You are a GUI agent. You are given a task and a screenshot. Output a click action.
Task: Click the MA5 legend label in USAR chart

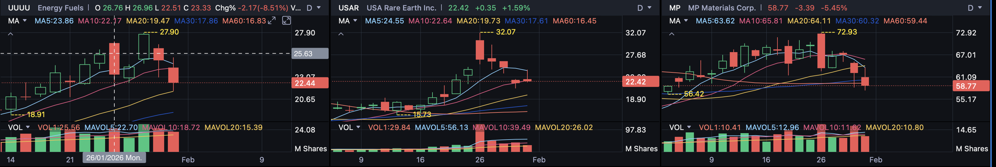[x=384, y=21]
